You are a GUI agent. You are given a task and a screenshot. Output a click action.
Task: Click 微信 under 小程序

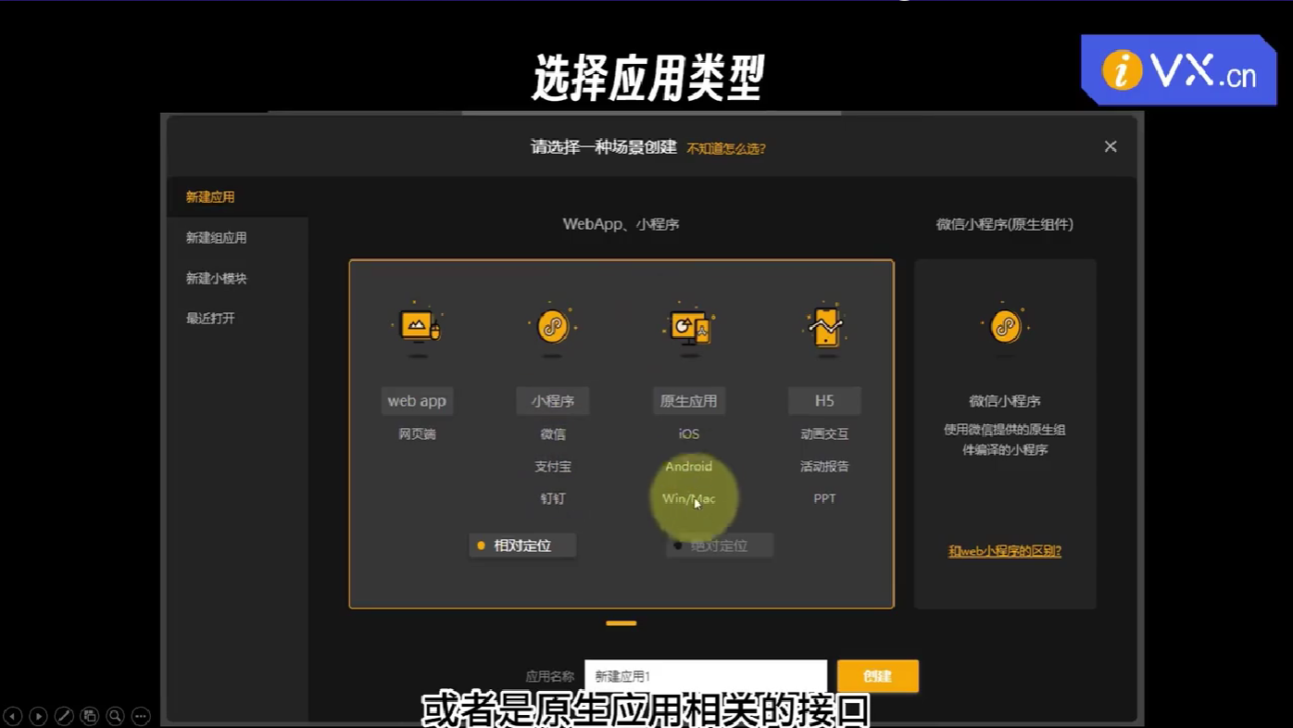point(553,434)
